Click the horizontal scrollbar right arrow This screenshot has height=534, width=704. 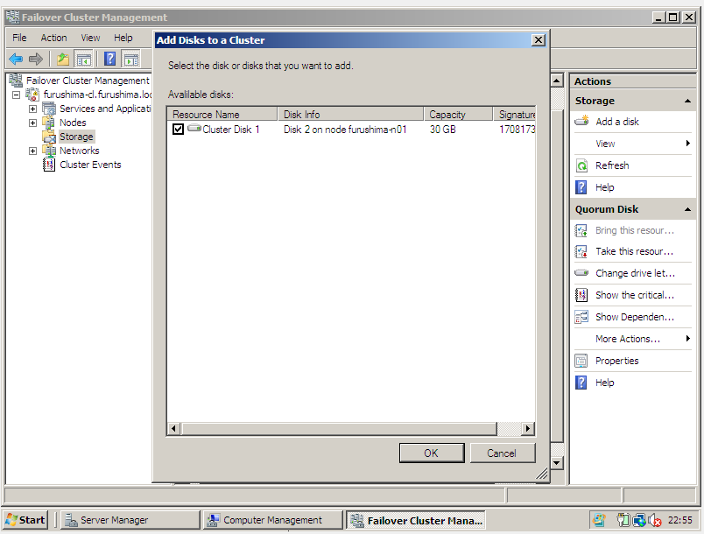(528, 429)
